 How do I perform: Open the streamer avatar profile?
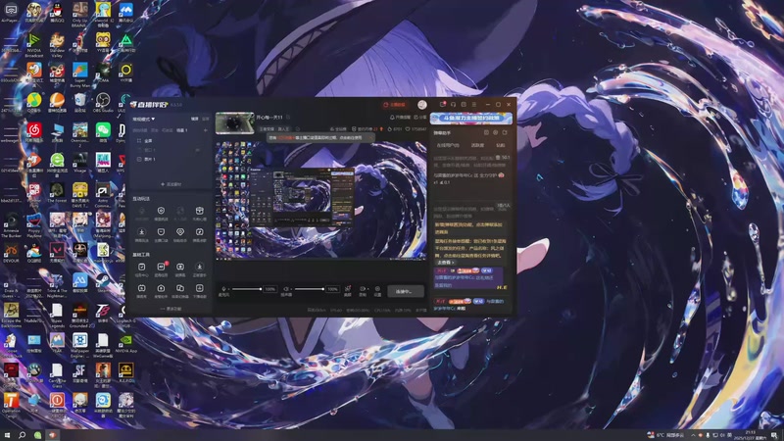422,105
